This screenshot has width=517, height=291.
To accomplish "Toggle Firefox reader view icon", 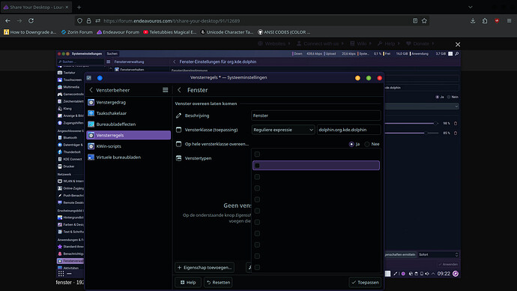I will 415,21.
